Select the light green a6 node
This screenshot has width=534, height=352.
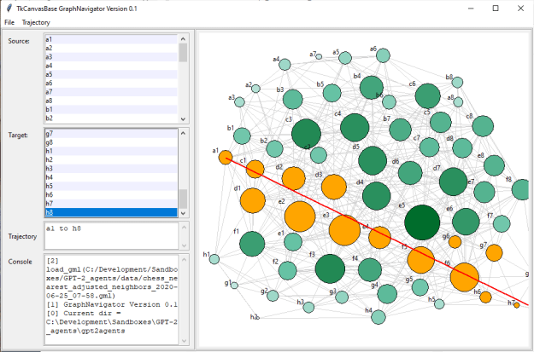(x=384, y=55)
